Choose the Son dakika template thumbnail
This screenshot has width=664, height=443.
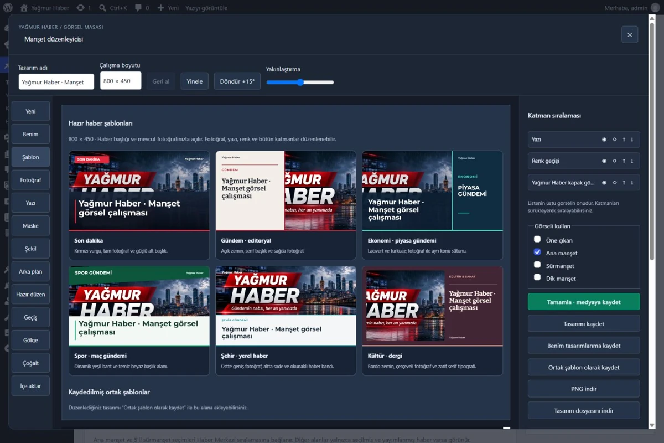tap(139, 190)
